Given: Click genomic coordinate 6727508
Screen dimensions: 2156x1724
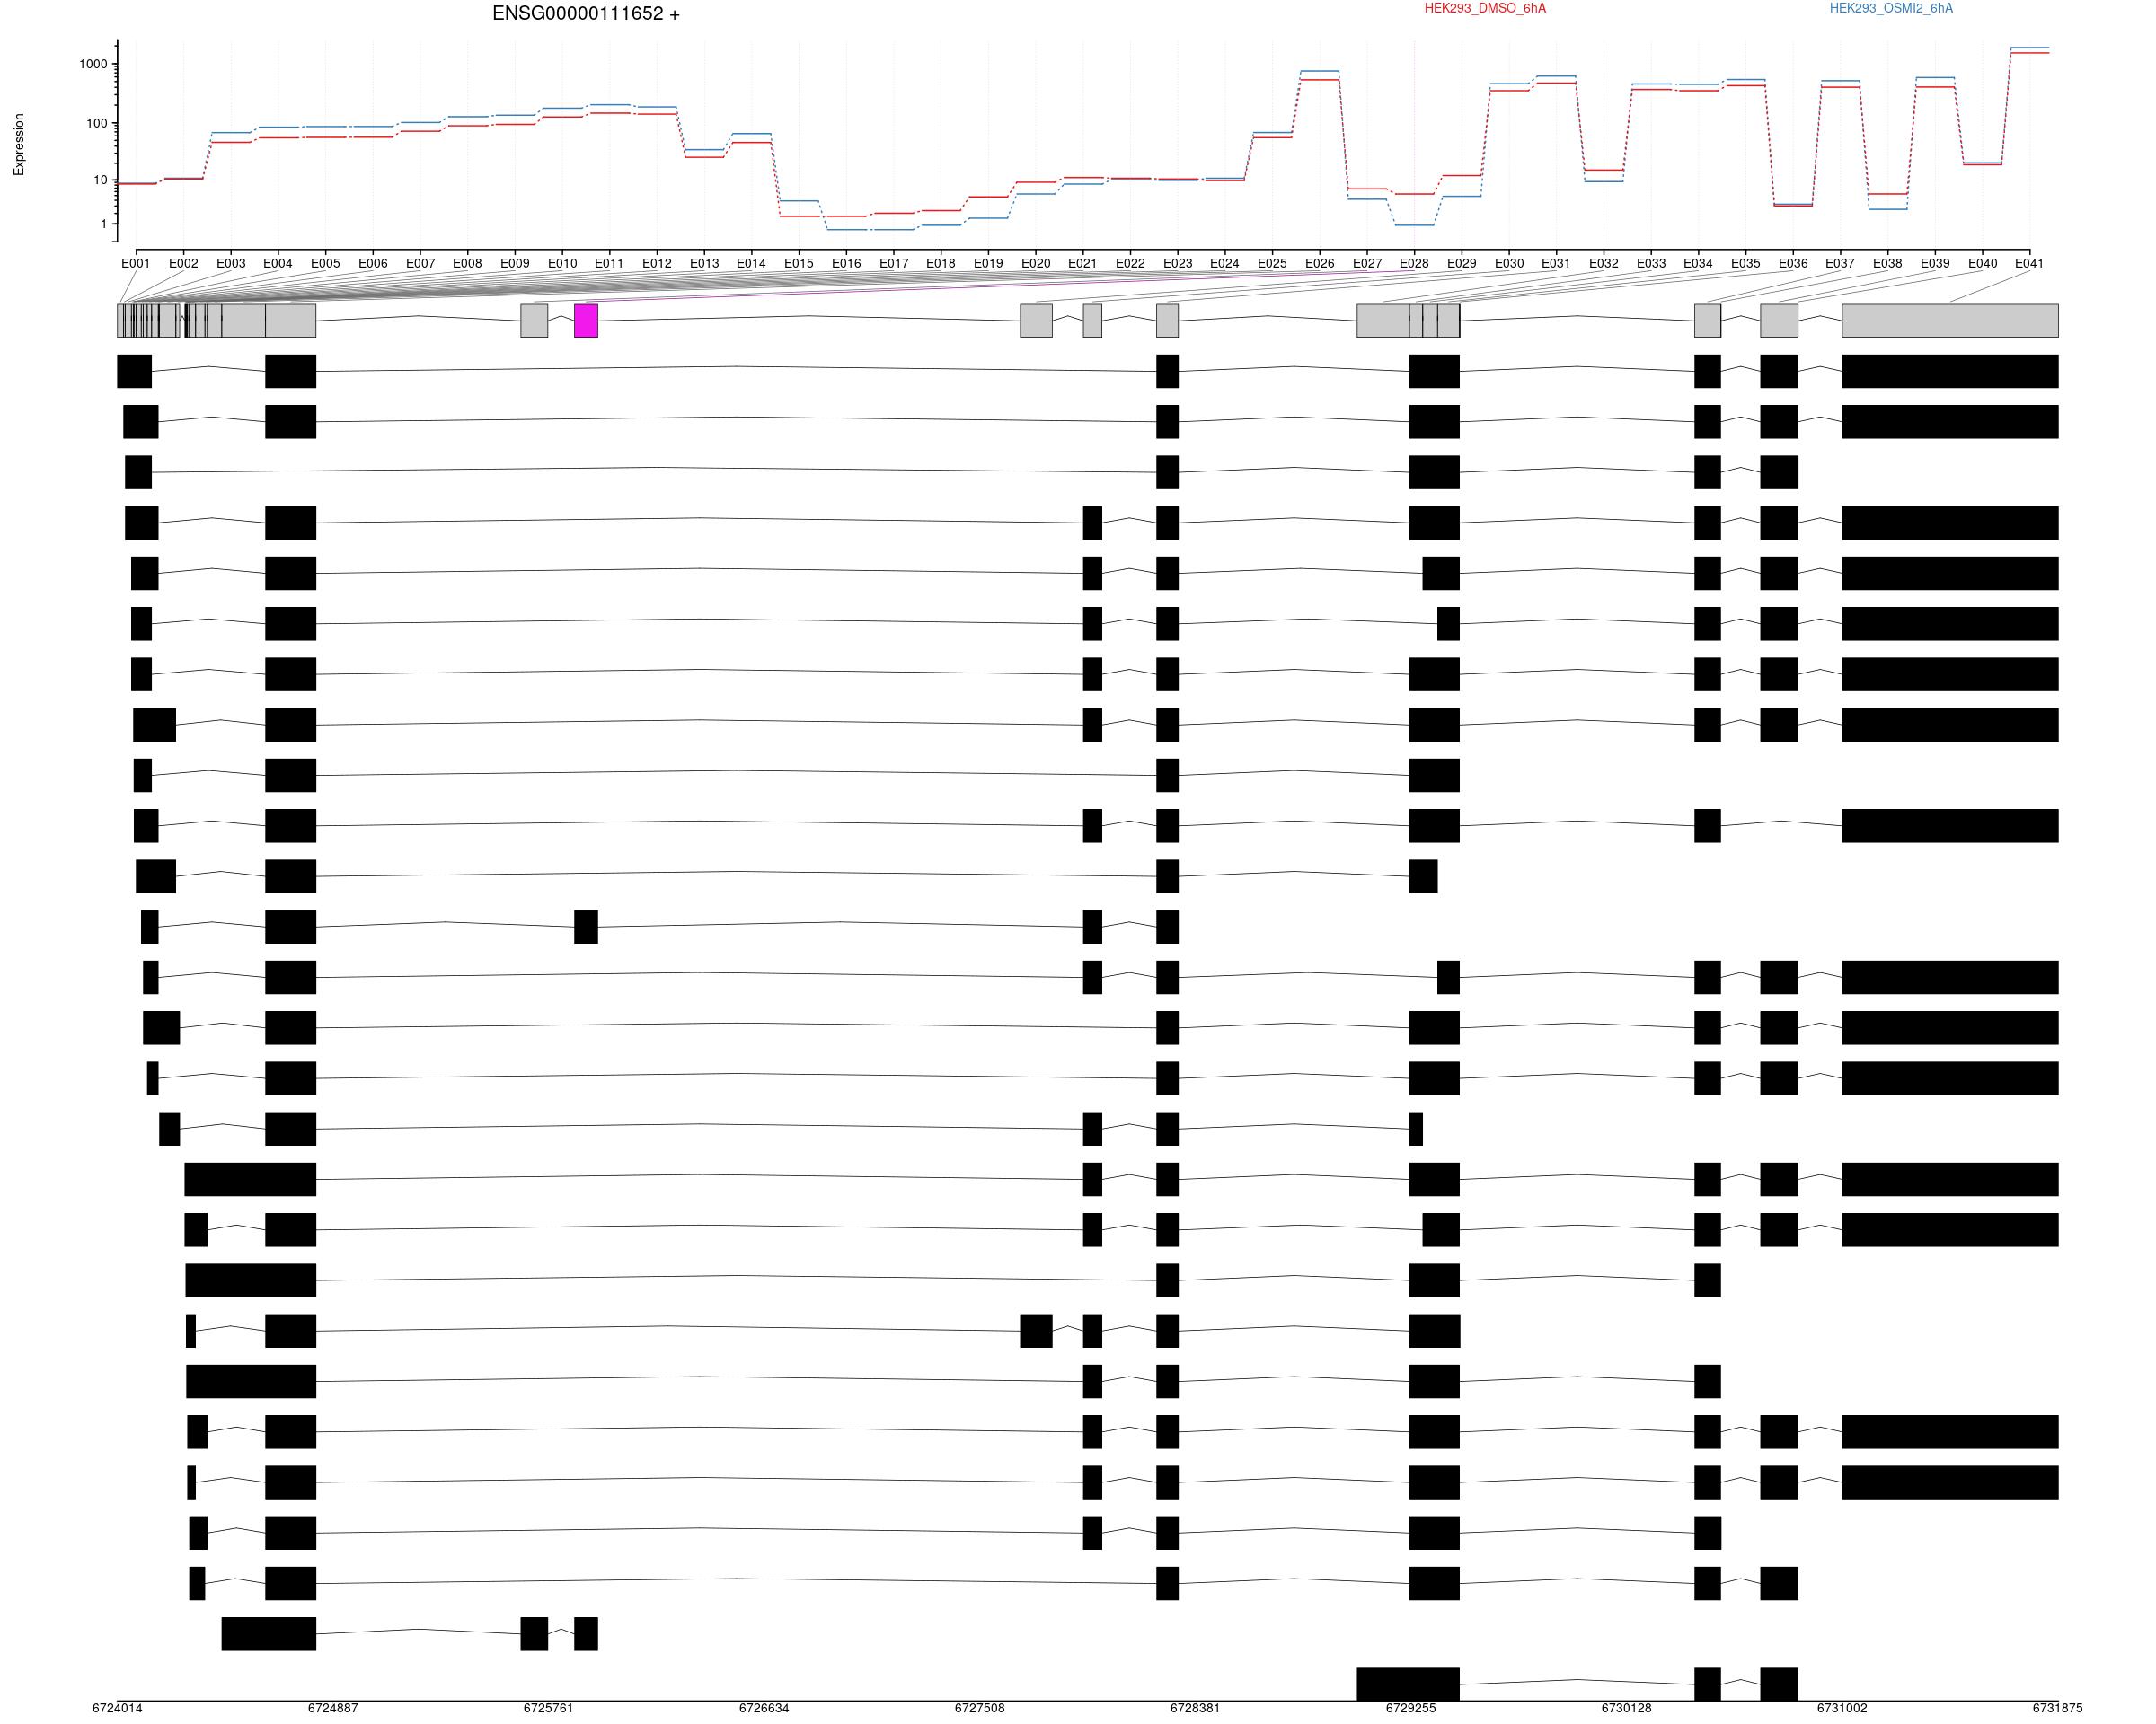Looking at the screenshot, I should [x=980, y=1708].
